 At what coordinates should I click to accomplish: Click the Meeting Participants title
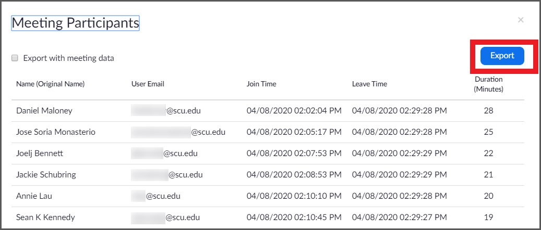[x=75, y=23]
